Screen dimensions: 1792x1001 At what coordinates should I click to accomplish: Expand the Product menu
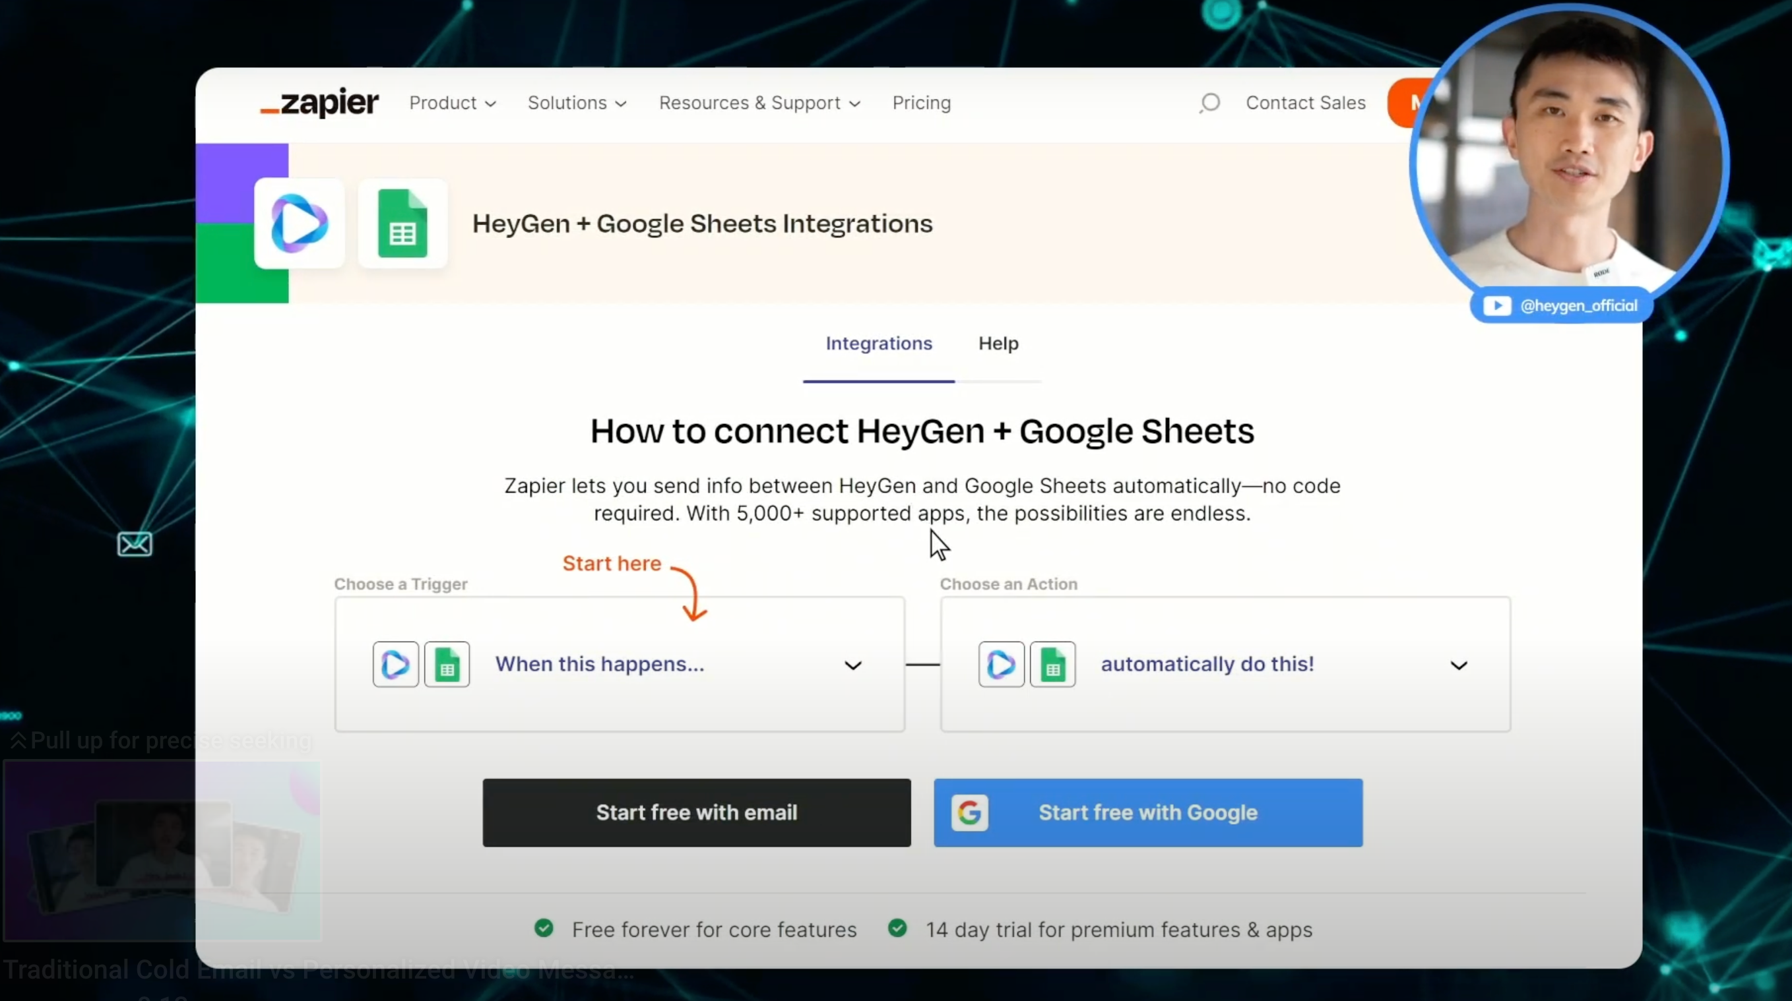click(x=452, y=103)
